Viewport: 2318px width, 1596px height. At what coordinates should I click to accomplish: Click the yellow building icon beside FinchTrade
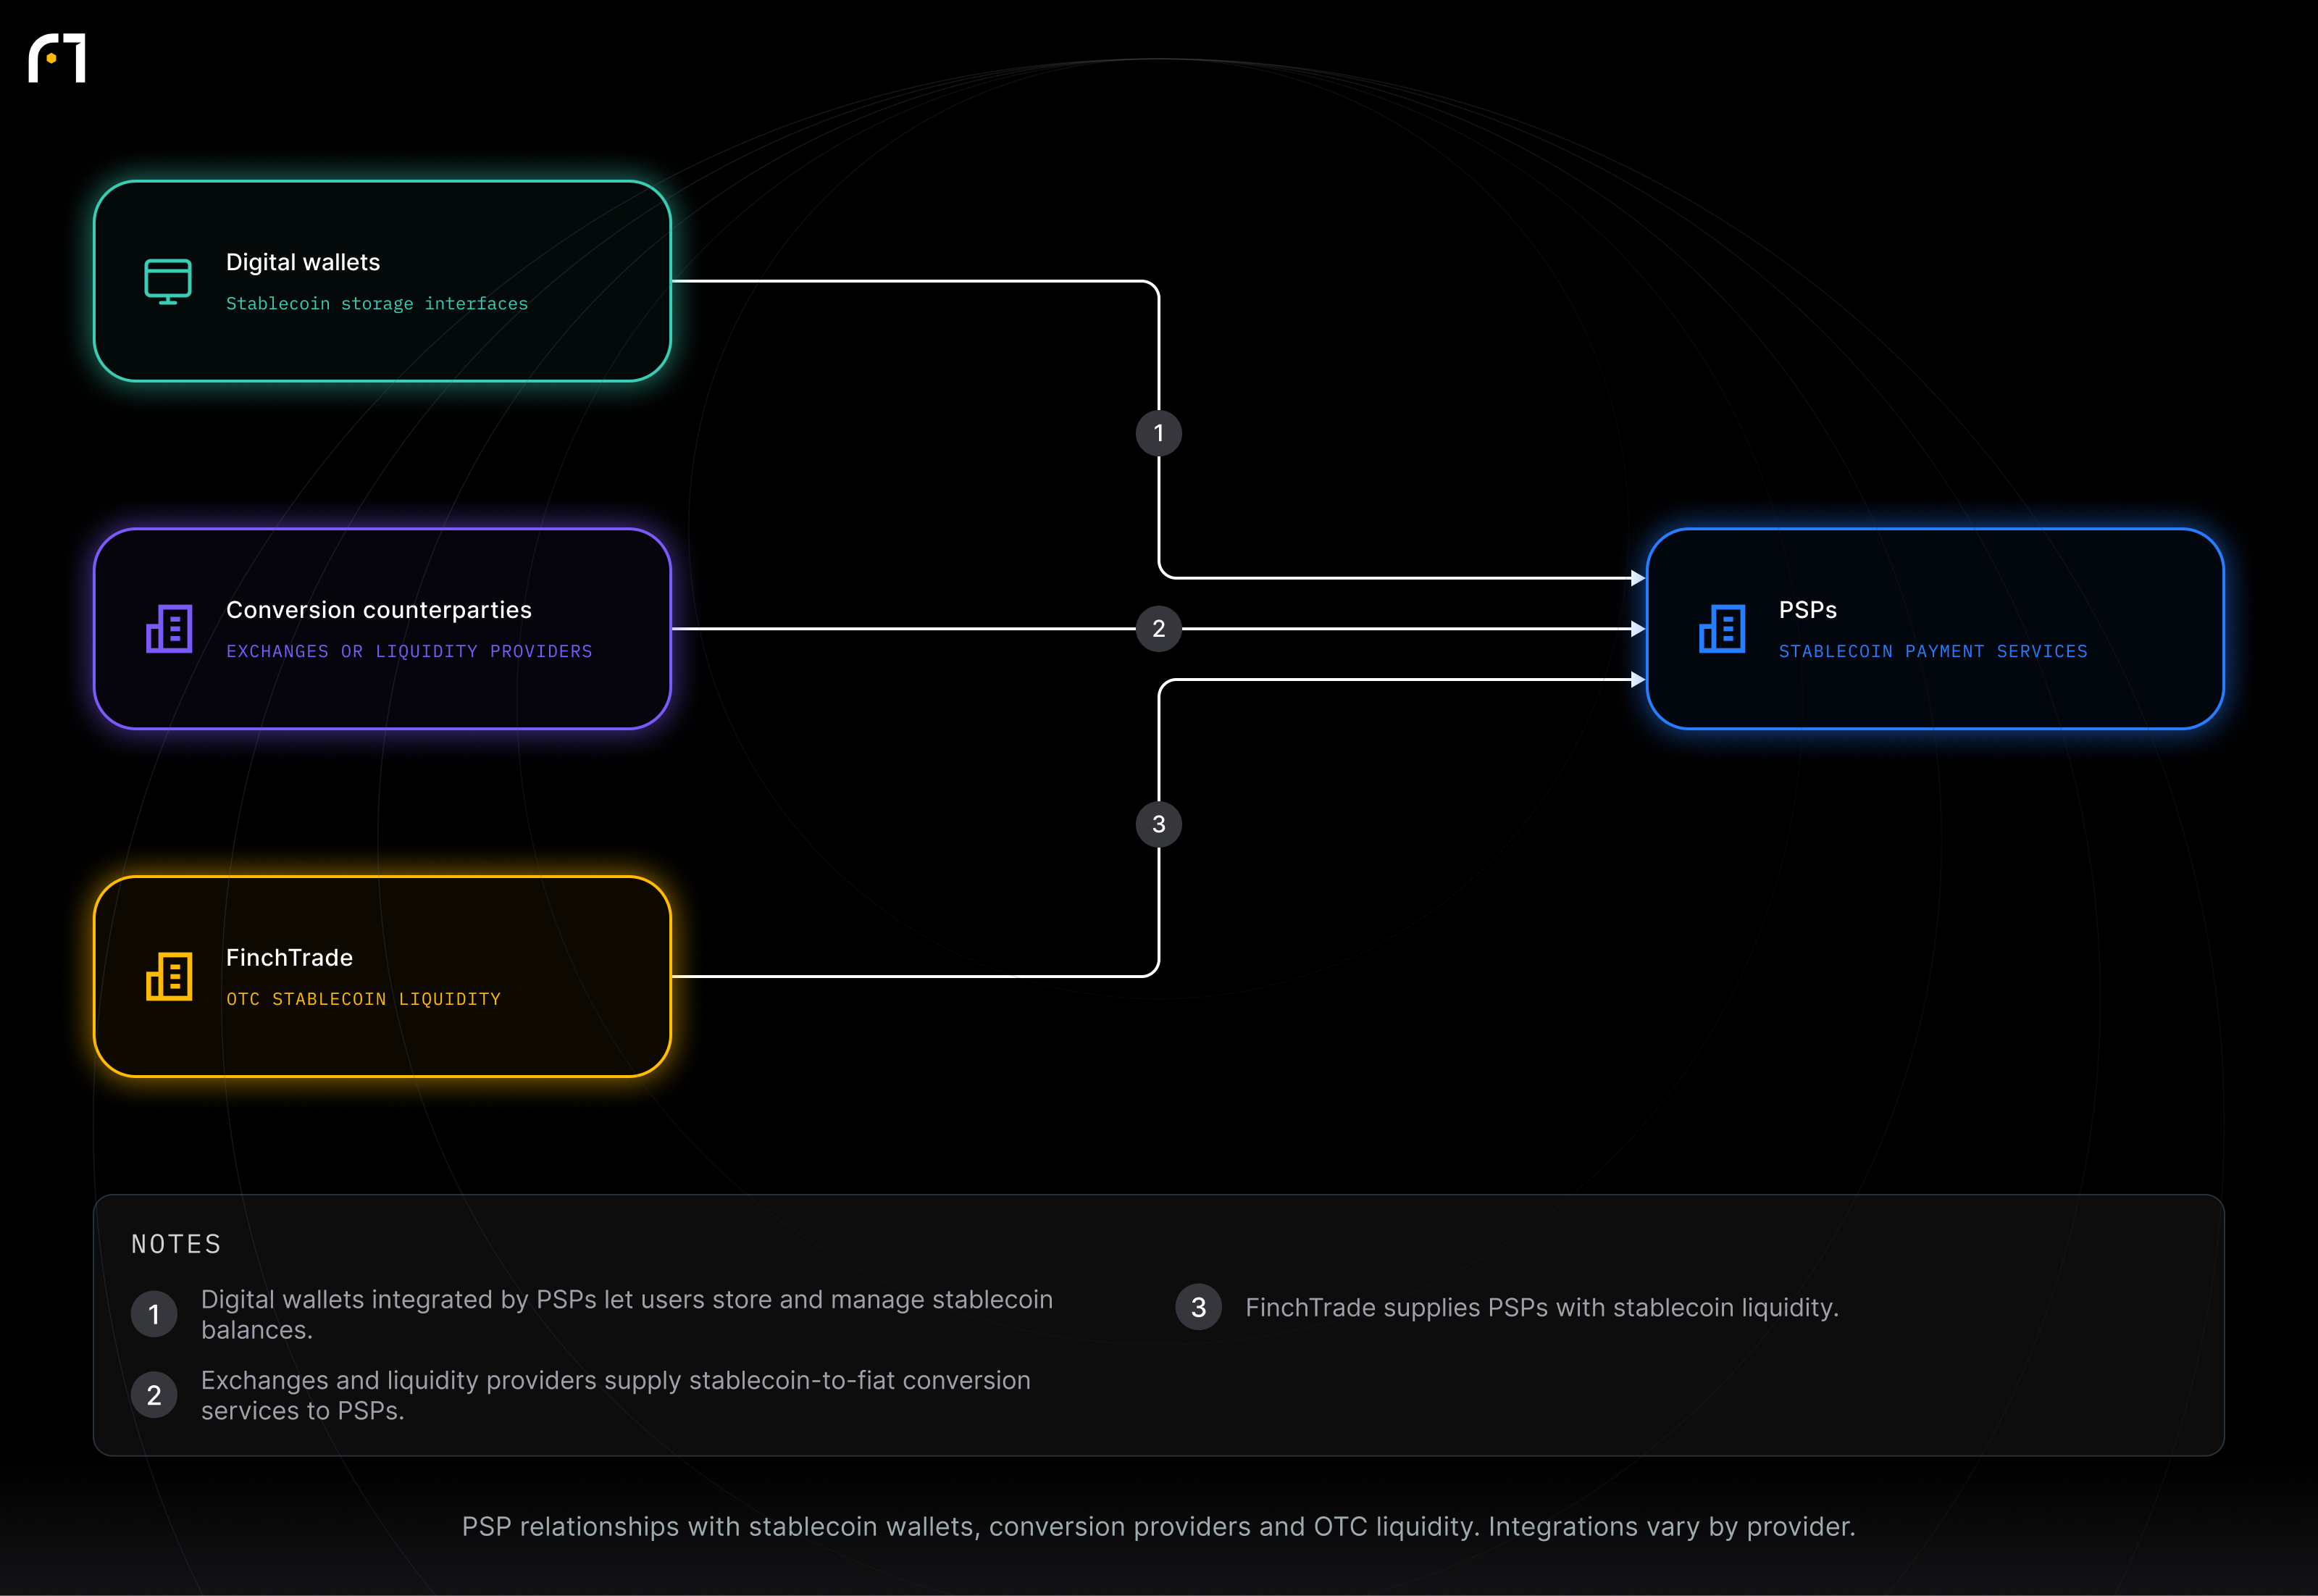169,977
